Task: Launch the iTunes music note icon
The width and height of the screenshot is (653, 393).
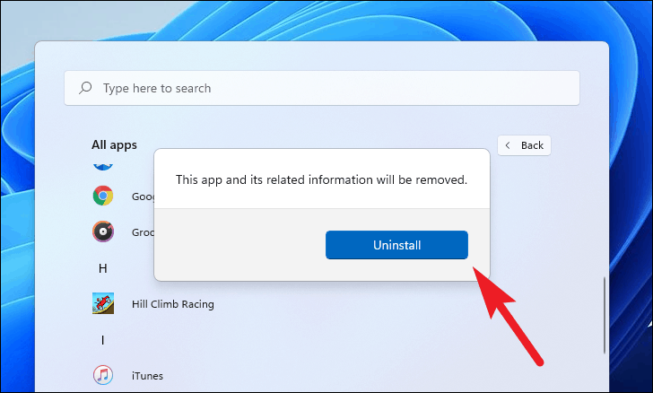Action: coord(103,374)
